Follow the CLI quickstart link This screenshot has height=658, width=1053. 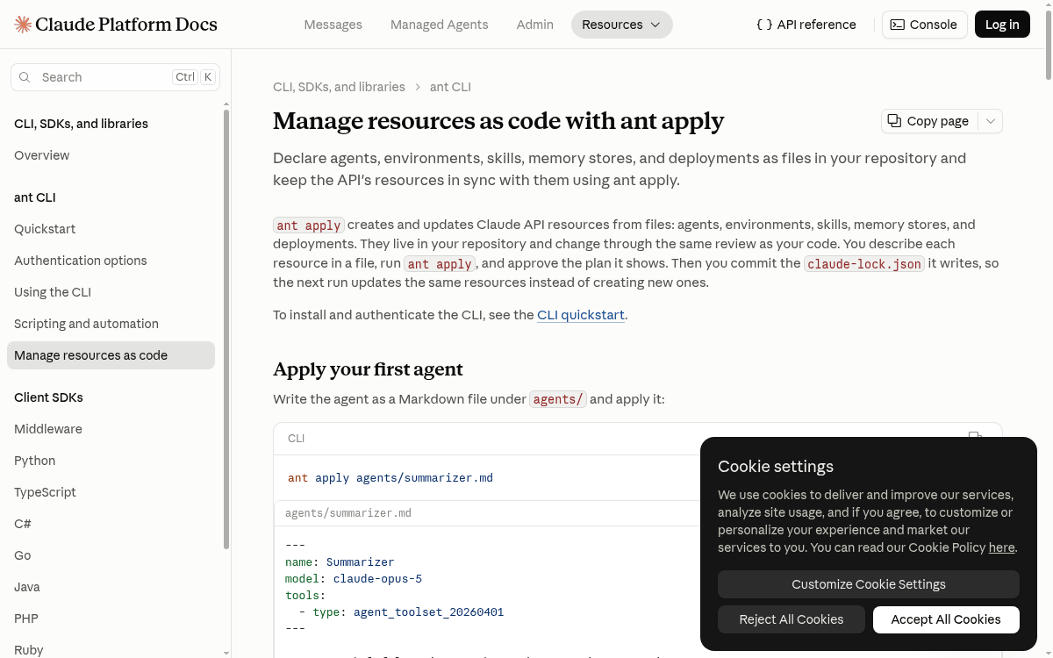(581, 315)
